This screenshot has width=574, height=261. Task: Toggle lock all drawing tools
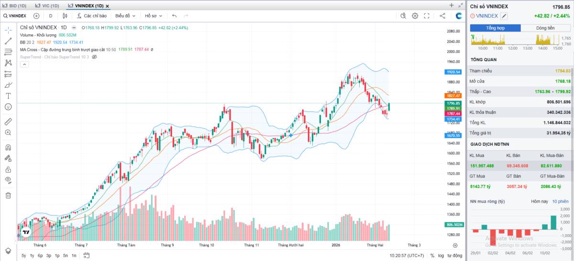click(x=8, y=169)
